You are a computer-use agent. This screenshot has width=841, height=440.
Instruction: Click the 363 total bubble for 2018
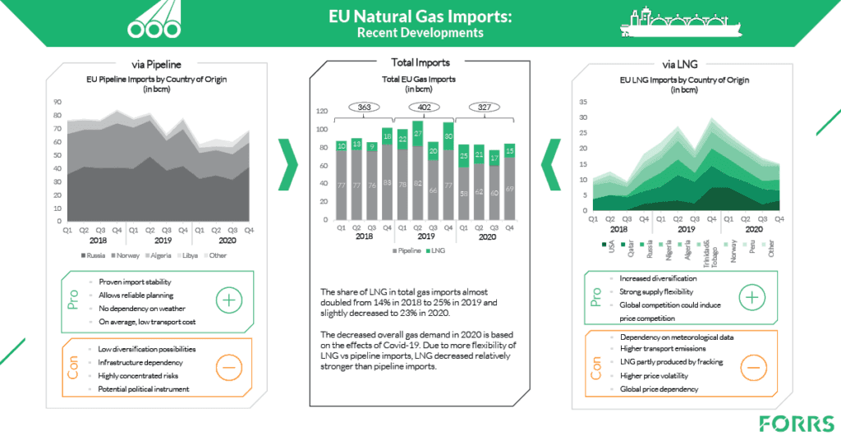(363, 107)
